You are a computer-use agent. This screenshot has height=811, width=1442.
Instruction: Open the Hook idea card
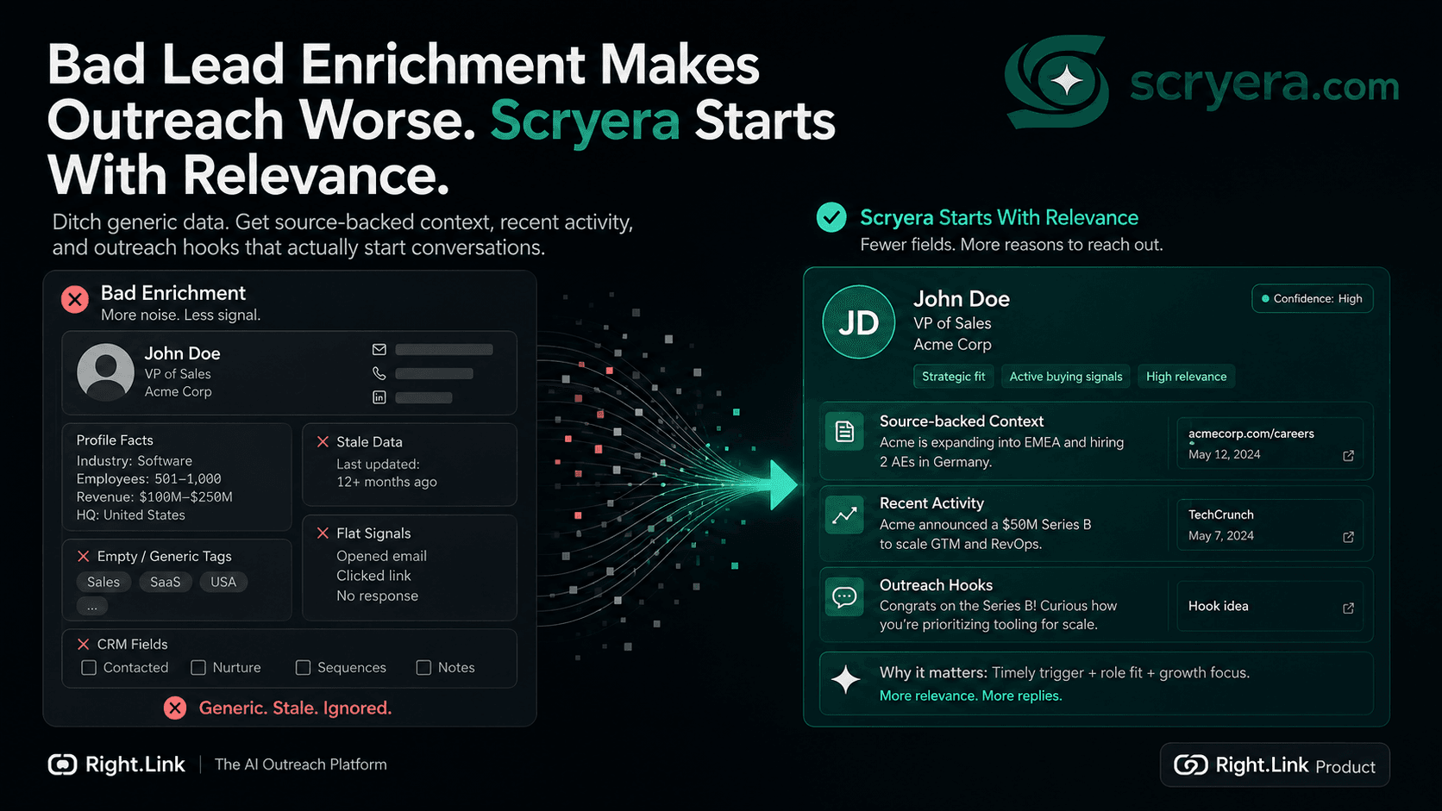coord(1270,606)
